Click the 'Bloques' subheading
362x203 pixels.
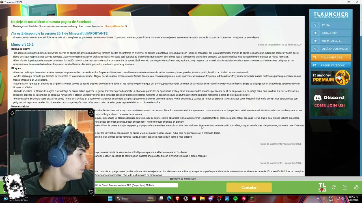[16, 68]
